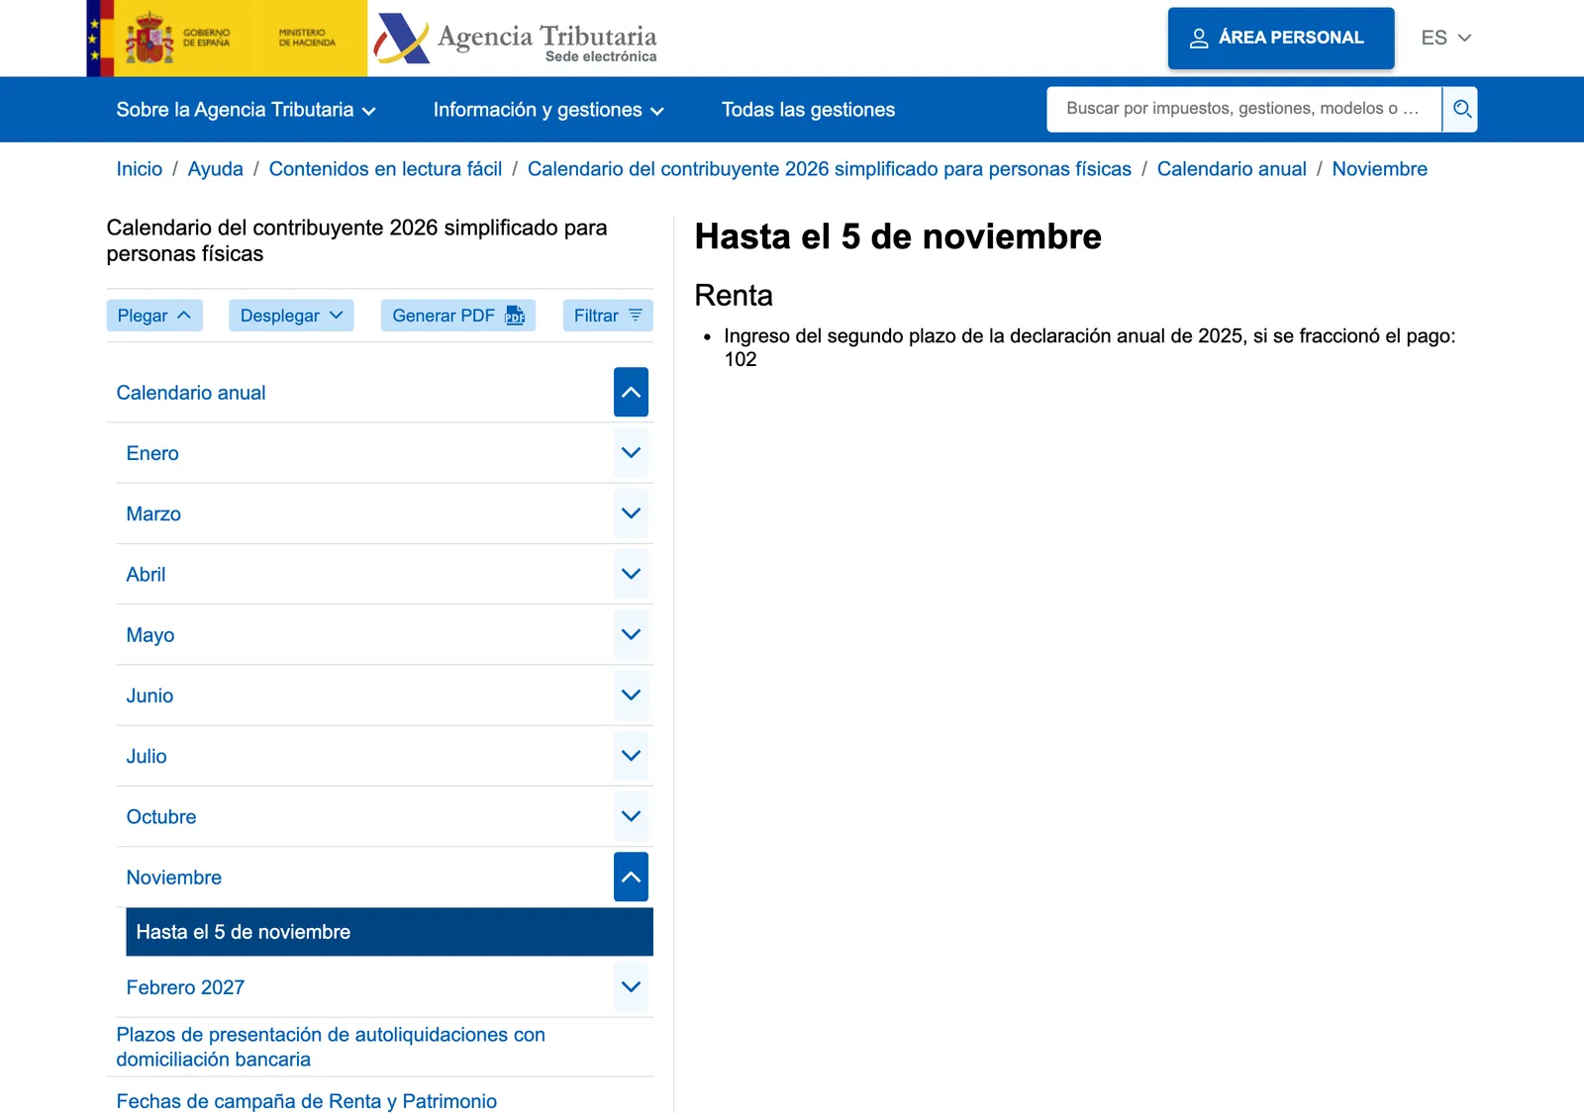Select Hasta el 5 de noviembre item

point(389,932)
